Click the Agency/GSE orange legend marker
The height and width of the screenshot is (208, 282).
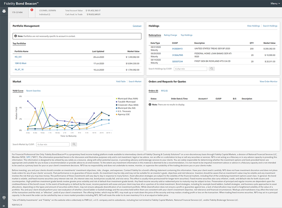pyautogui.click(x=117, y=114)
